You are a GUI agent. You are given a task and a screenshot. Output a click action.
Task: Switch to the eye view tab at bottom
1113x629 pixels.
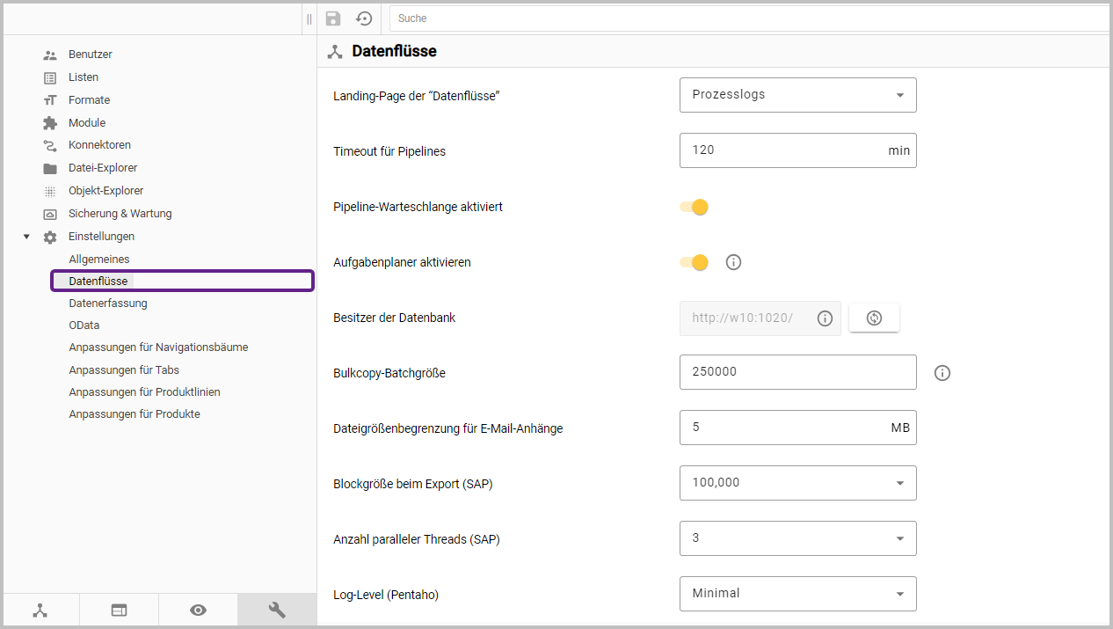click(198, 610)
